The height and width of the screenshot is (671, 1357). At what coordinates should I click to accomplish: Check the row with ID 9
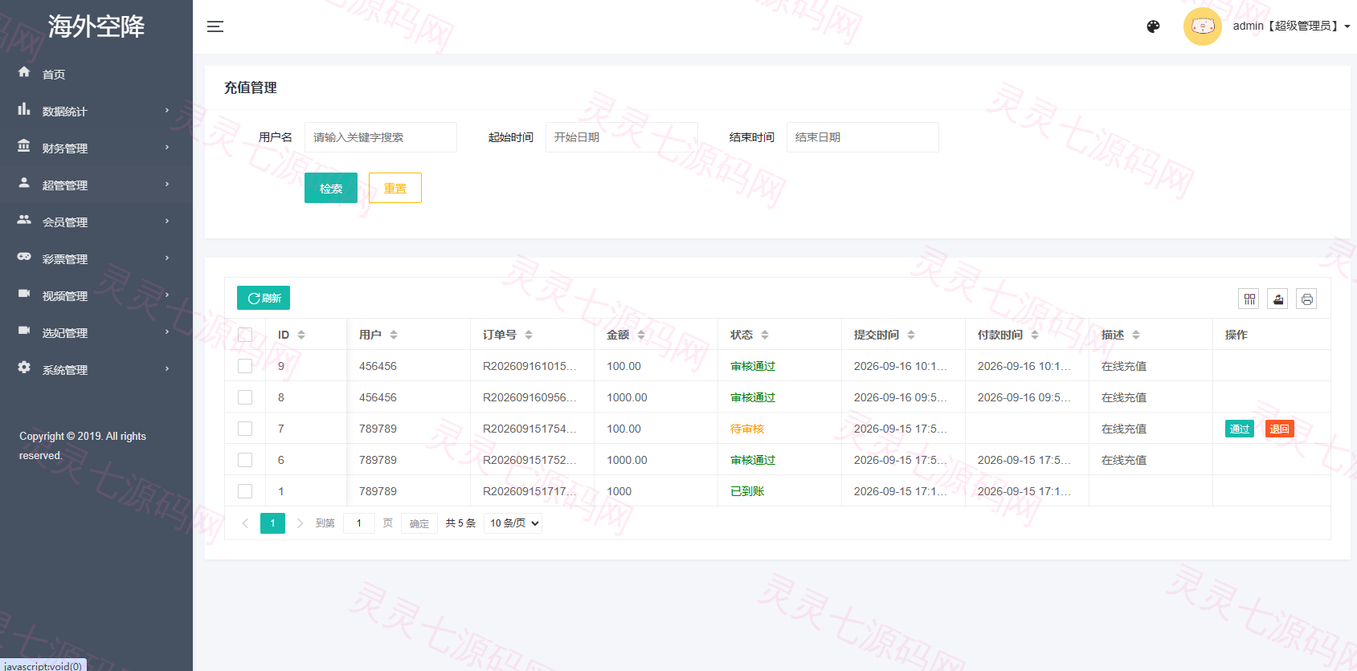coord(245,366)
